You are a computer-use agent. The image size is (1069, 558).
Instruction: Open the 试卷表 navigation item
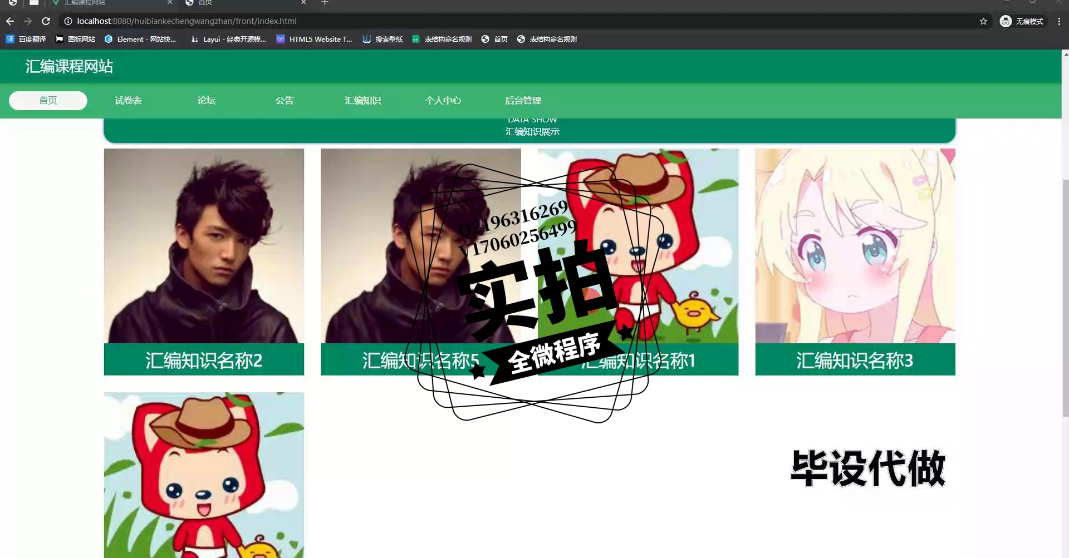128,100
